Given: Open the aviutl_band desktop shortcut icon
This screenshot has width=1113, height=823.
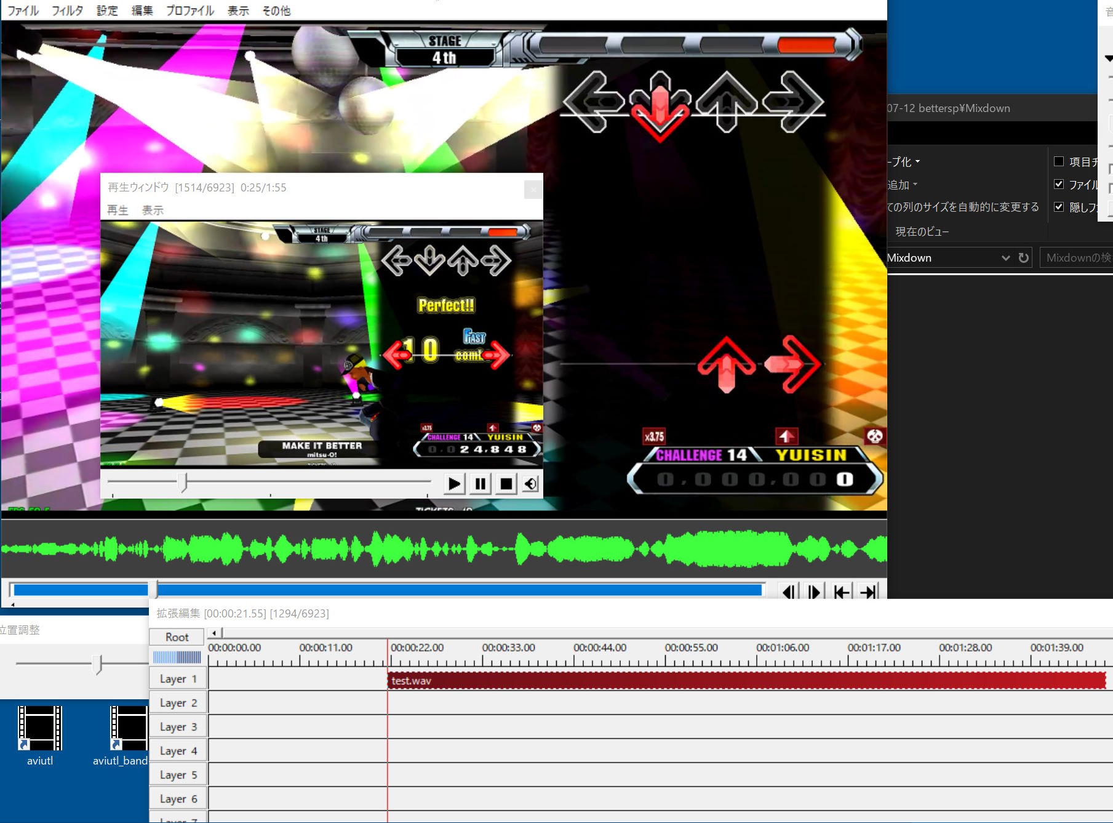Looking at the screenshot, I should [121, 736].
